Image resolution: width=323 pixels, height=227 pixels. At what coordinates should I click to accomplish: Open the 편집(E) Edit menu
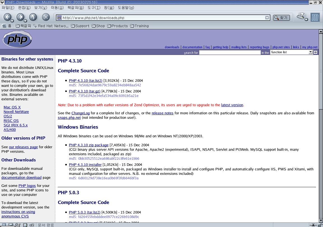pyautogui.click(x=24, y=8)
